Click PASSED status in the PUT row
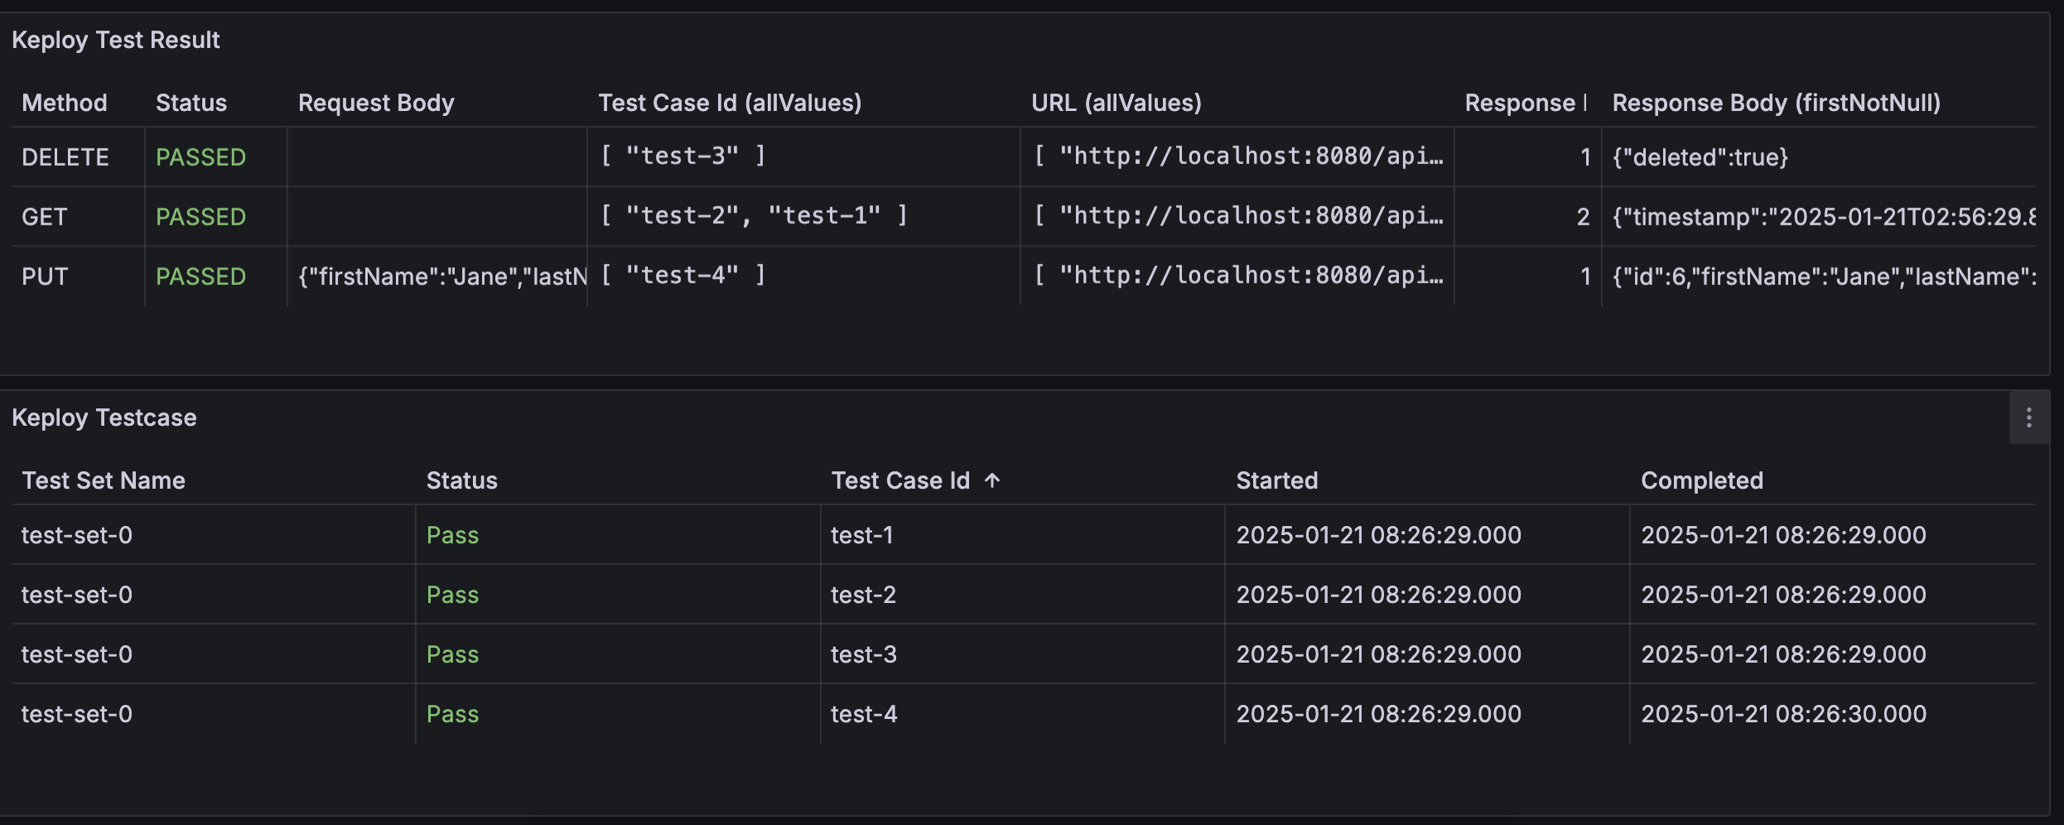The height and width of the screenshot is (825, 2064). (x=201, y=277)
